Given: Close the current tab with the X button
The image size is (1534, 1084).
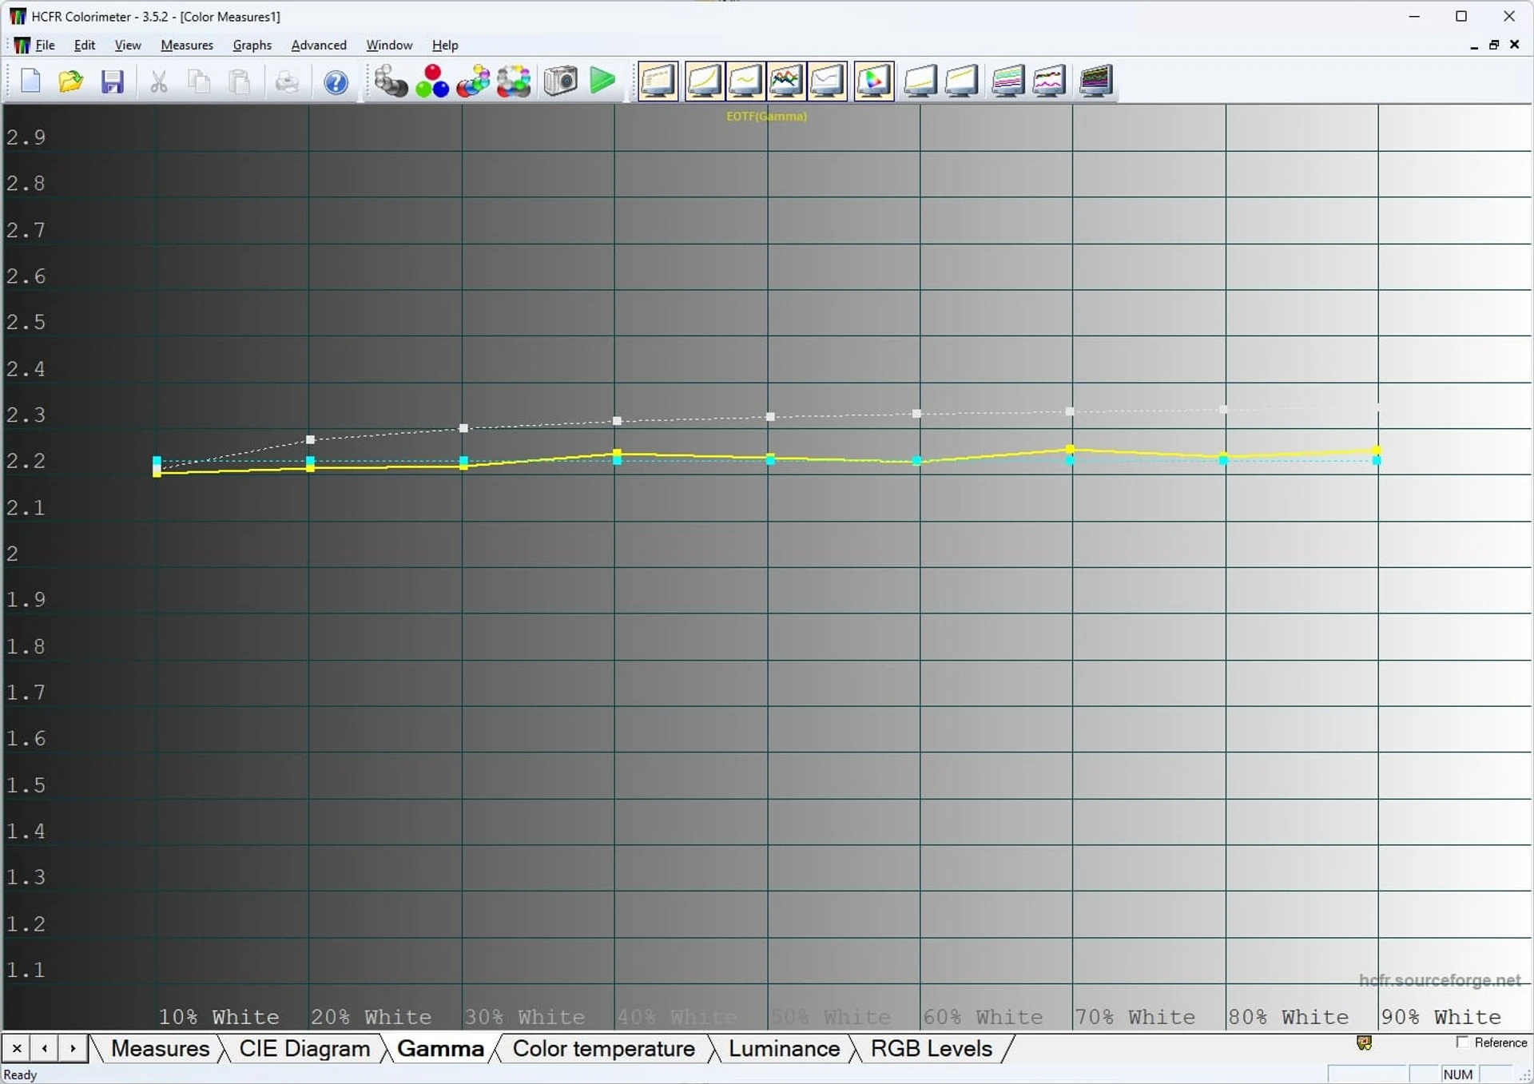Looking at the screenshot, I should [x=17, y=1048].
